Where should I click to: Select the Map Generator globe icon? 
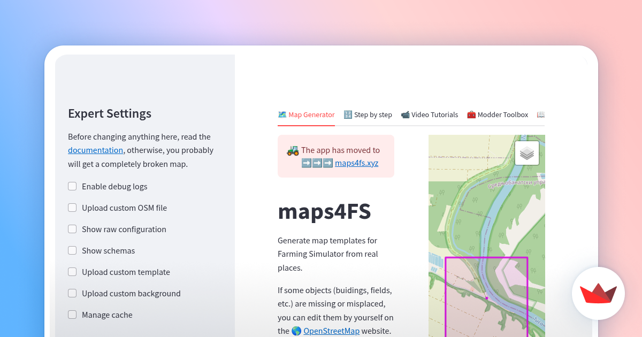click(281, 114)
